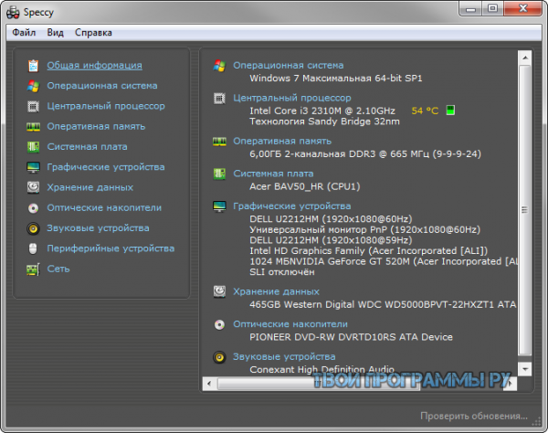548x433 pixels.
Task: Click Звуковые устройства heading in summary
Action: point(284,356)
